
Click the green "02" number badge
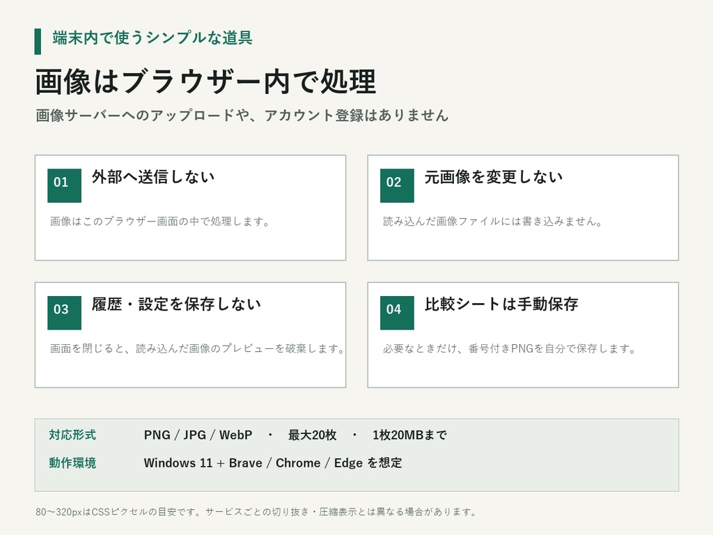pos(397,185)
